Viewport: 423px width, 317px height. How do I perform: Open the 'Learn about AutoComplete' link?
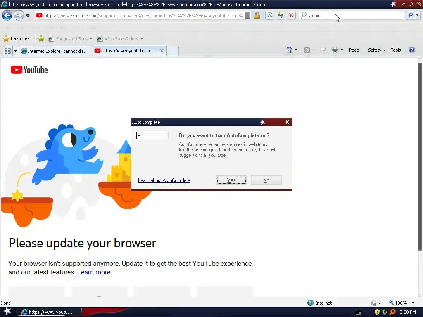[164, 180]
